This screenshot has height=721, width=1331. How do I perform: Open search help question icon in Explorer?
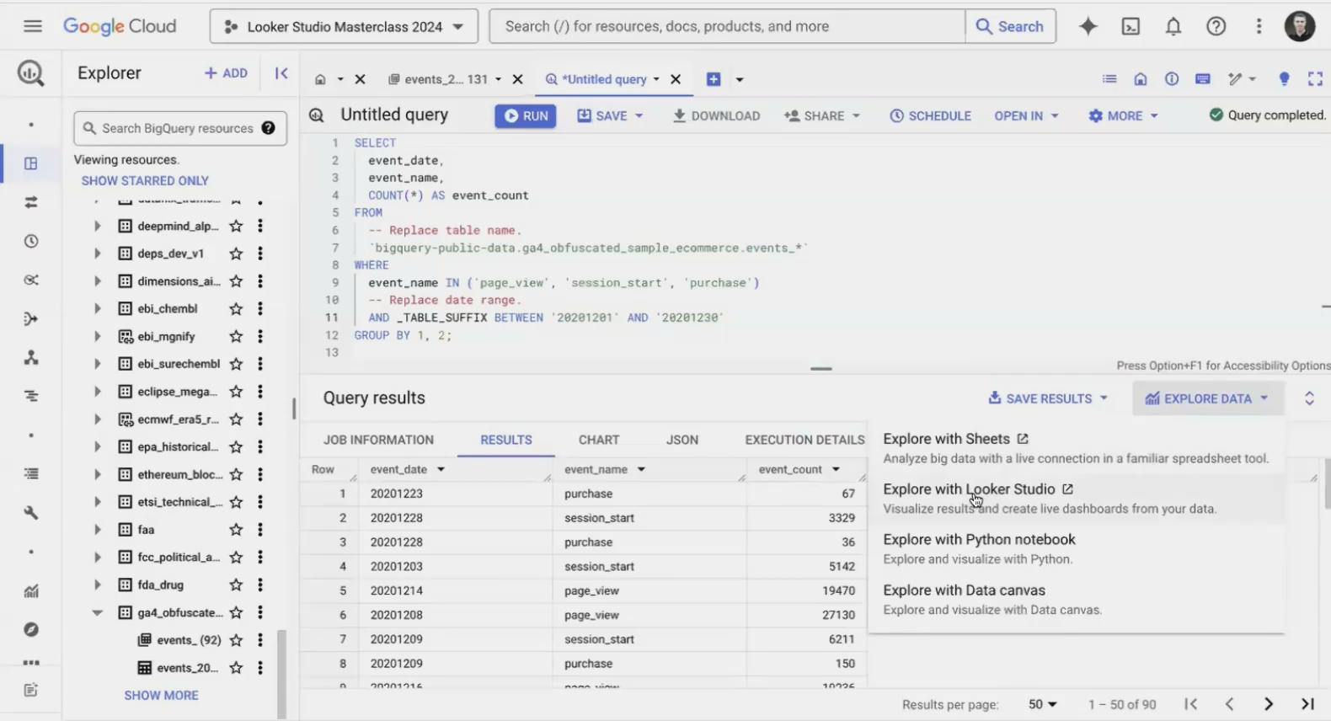click(268, 128)
